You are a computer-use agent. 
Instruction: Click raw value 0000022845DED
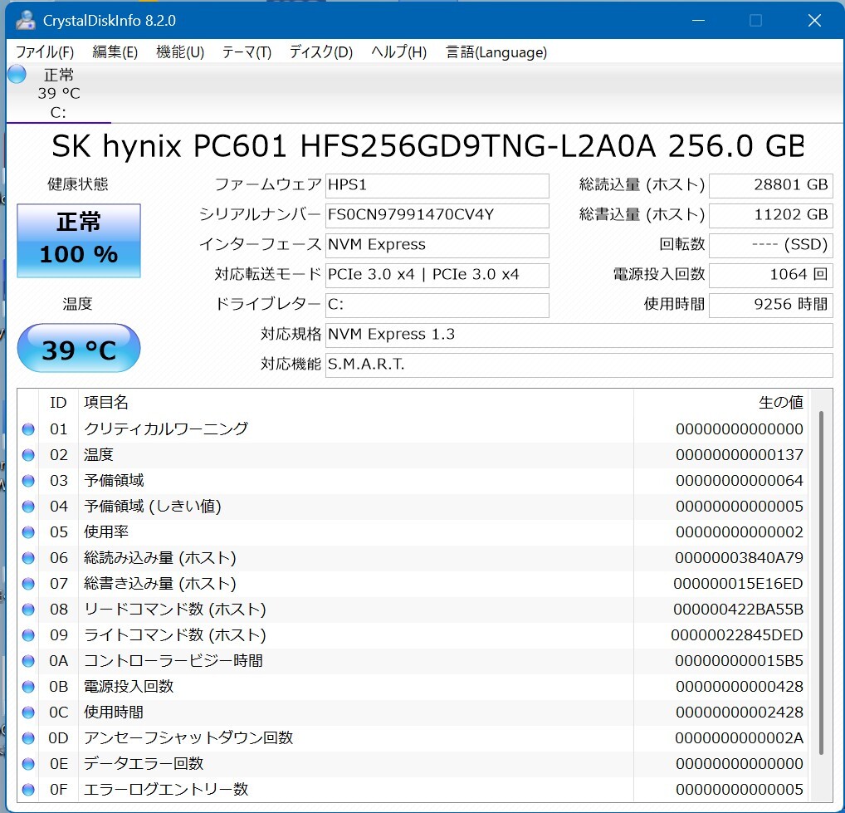tap(737, 635)
